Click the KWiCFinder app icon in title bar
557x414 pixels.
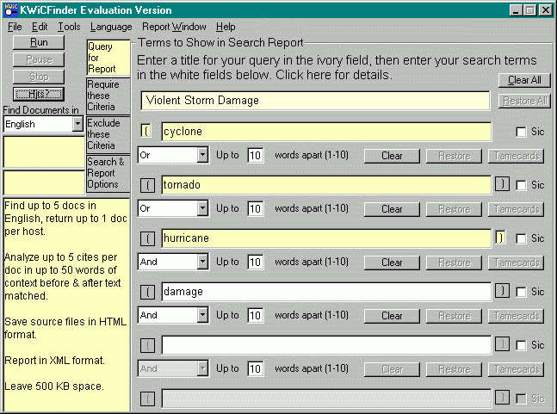coord(11,10)
